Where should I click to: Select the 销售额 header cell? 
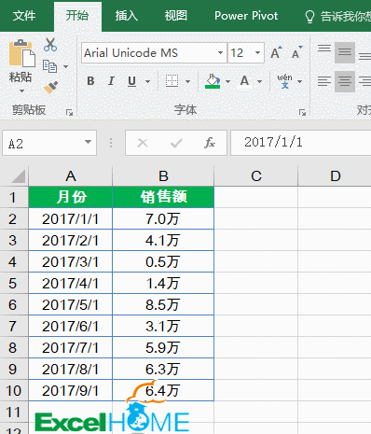pos(163,197)
